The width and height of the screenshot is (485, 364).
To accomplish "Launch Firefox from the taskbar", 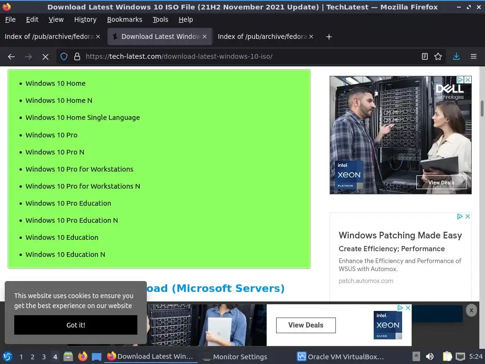I will pyautogui.click(x=82, y=356).
